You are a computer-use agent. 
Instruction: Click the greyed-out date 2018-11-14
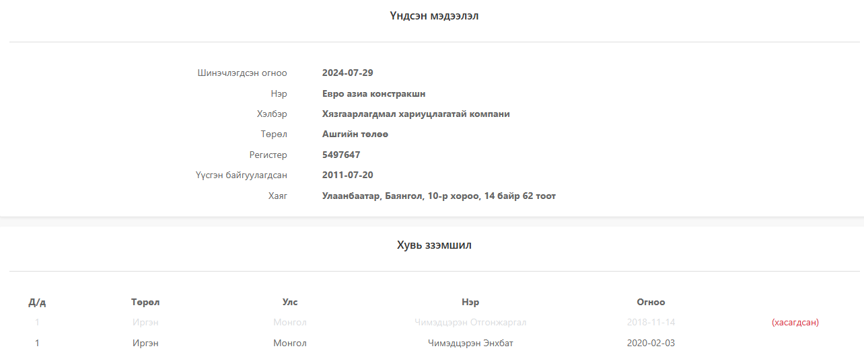pos(650,323)
